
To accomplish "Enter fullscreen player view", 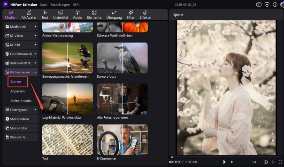I will click(x=280, y=162).
